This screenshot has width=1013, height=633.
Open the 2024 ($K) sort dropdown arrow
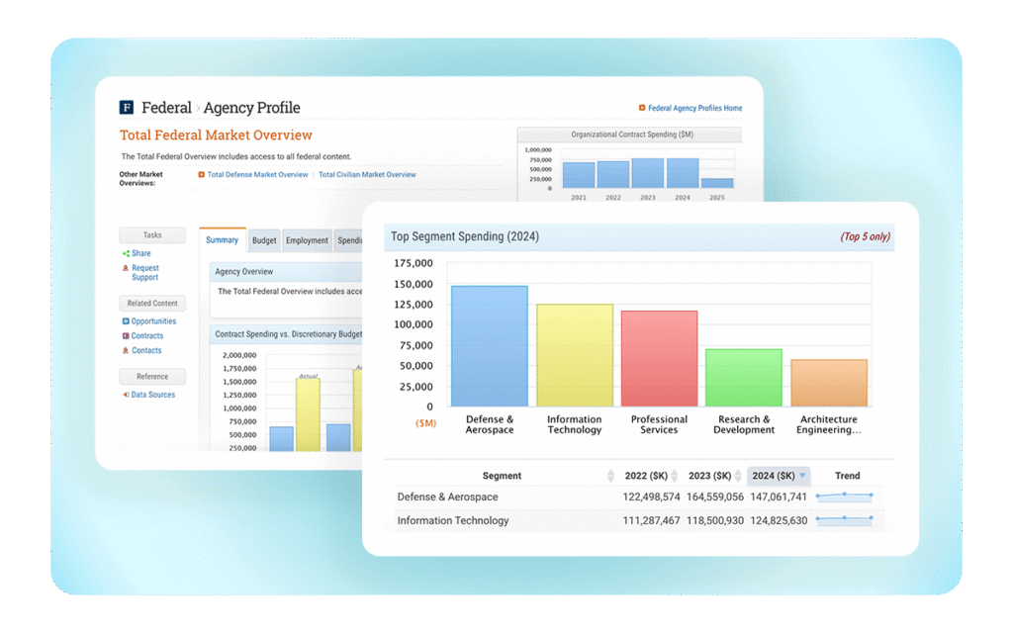(800, 476)
